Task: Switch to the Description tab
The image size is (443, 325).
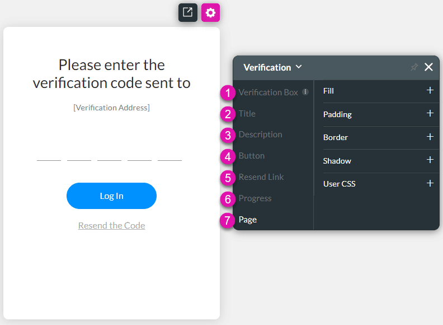Action: 260,134
